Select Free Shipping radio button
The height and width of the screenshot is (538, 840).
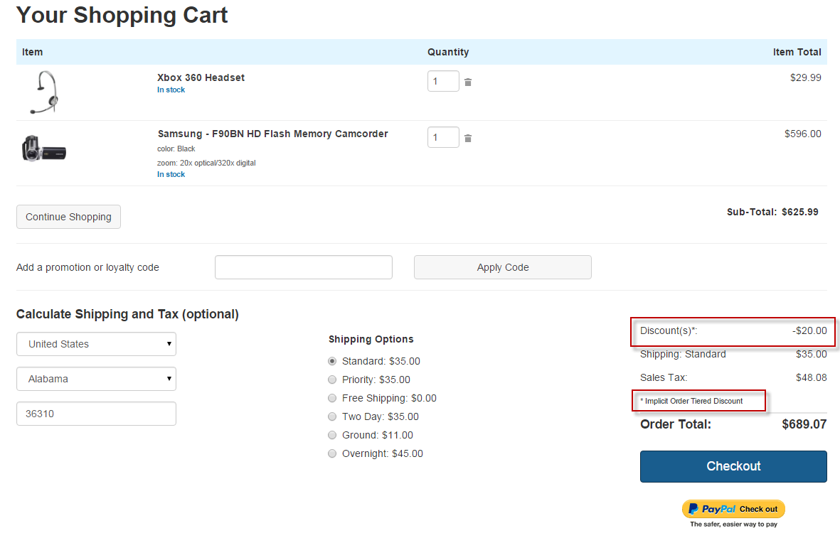[332, 398]
